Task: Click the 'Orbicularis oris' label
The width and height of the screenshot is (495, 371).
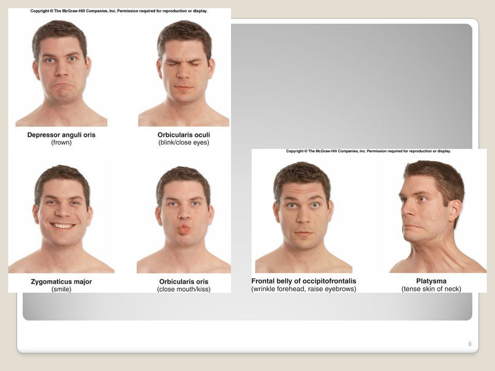Action: (x=184, y=281)
